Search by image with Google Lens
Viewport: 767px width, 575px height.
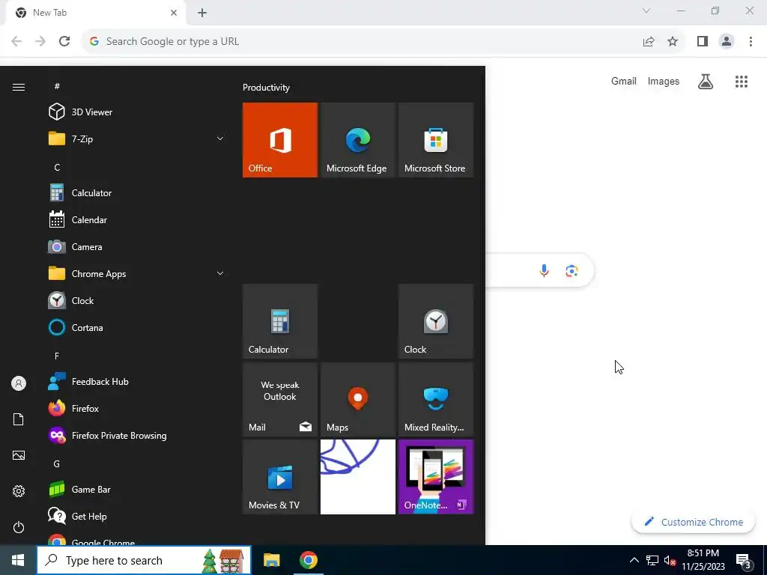572,270
